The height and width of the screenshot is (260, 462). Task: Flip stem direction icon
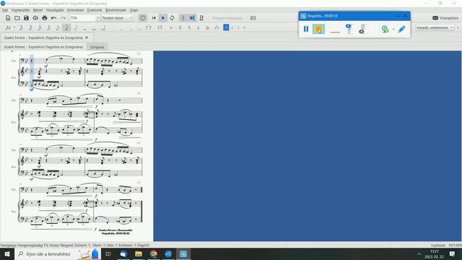tap(217, 27)
